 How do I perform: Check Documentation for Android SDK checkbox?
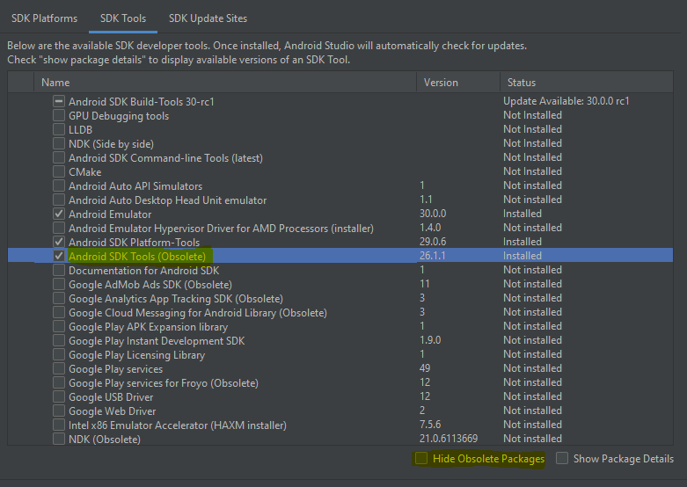click(x=59, y=270)
